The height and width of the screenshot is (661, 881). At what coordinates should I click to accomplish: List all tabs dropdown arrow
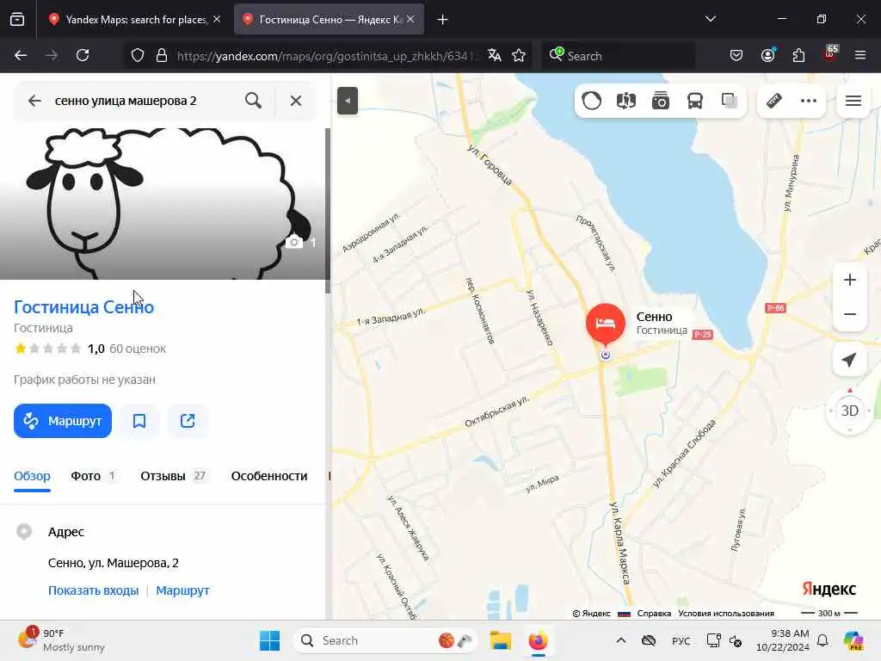710,19
